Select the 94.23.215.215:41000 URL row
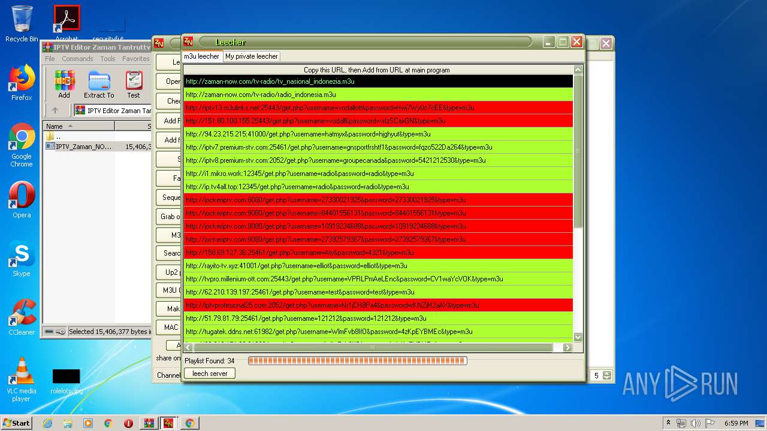 coord(378,134)
